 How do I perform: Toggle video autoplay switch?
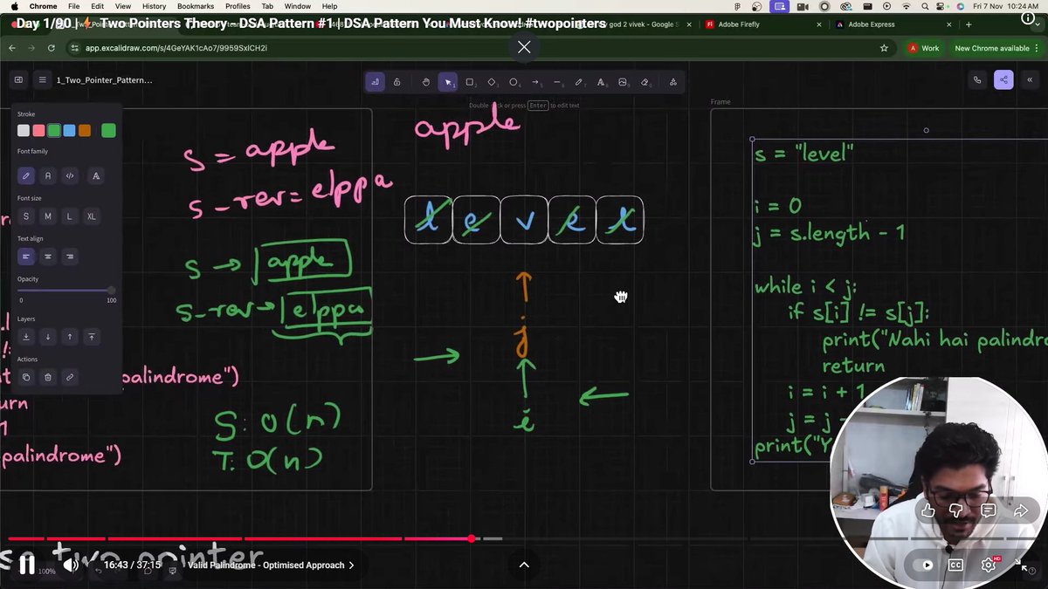click(x=922, y=565)
